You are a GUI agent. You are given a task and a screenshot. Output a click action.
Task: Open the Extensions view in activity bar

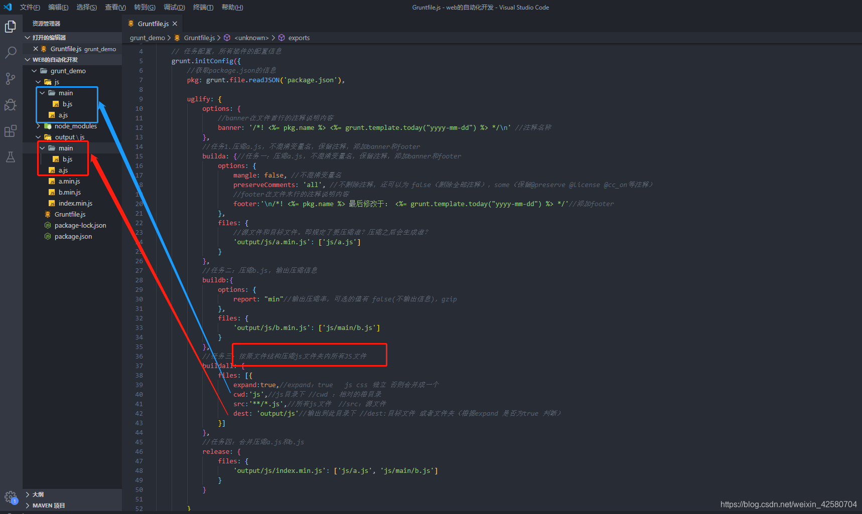11,131
